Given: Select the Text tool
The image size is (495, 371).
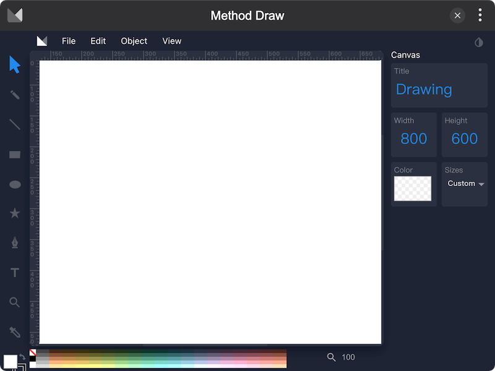Looking at the screenshot, I should 15,272.
